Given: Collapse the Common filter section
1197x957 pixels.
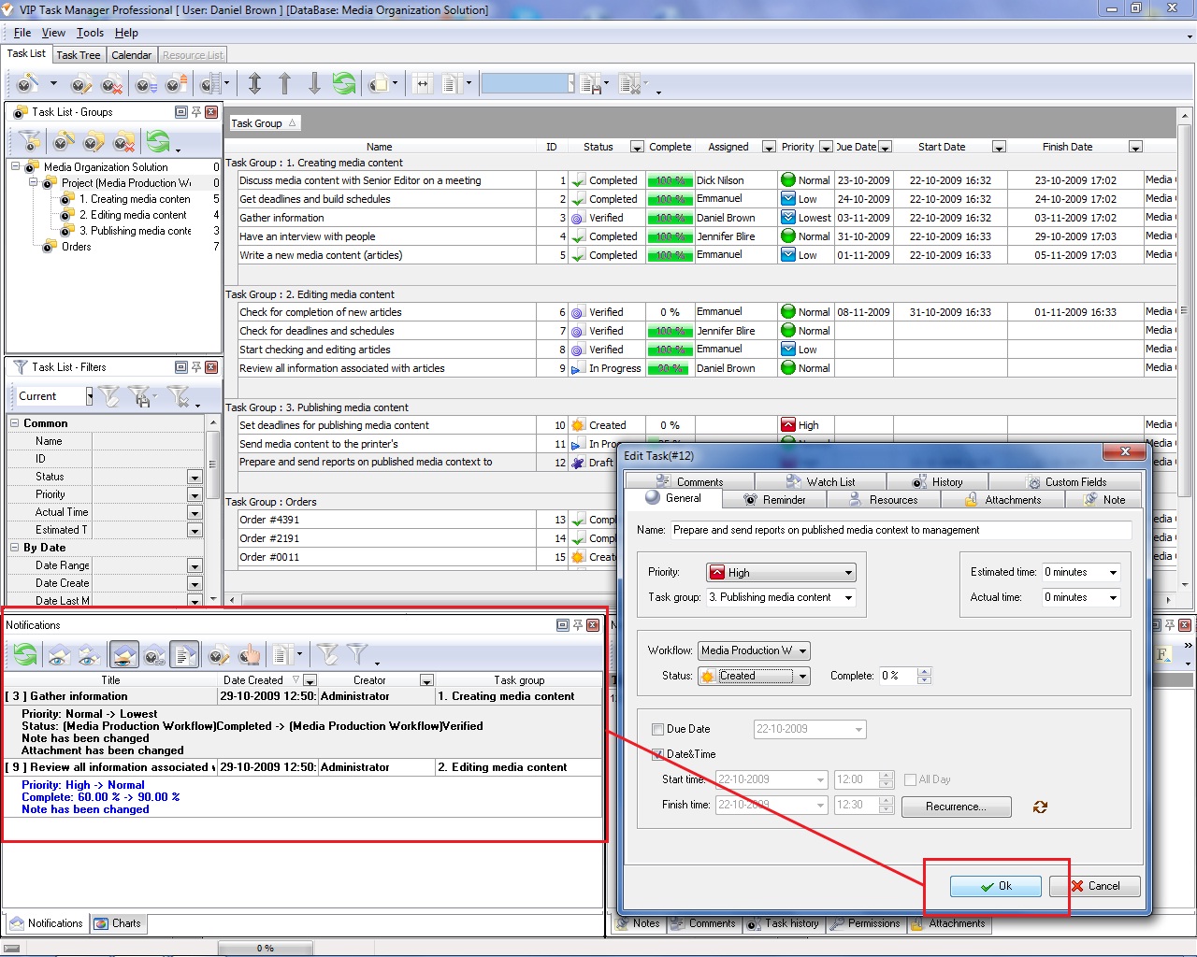Looking at the screenshot, I should click(x=15, y=423).
